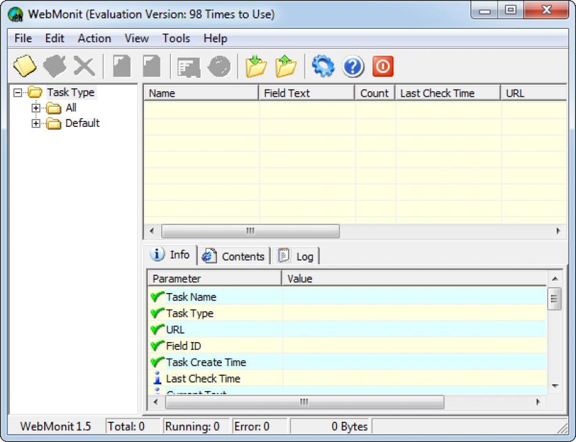Click the task list scroll right arrow
Screen dimensions: 576x442
click(x=558, y=231)
